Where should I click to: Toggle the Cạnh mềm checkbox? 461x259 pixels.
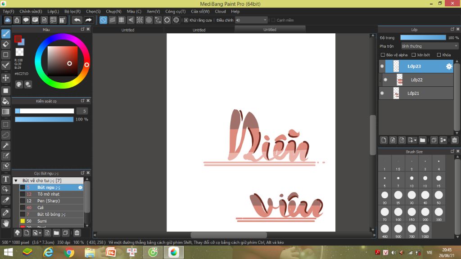273,20
